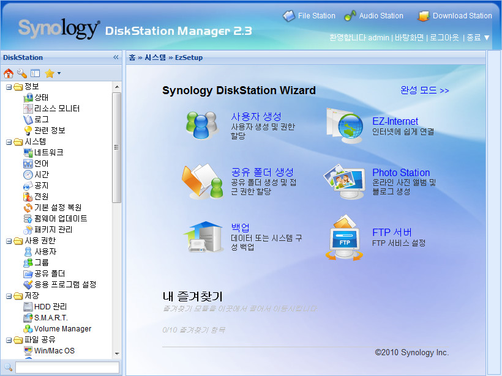Select S.M.A.R.T. in the tree
Screen dimensions: 502x376
51,318
